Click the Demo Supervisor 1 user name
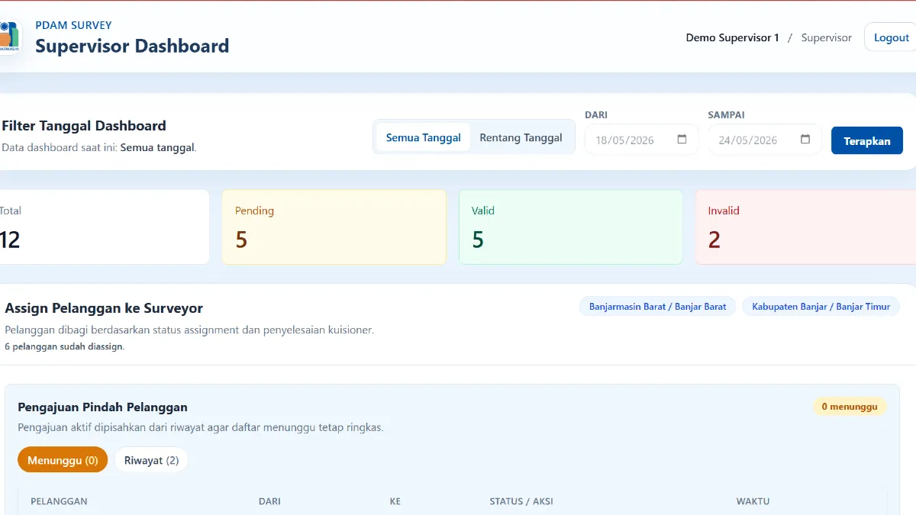 732,37
